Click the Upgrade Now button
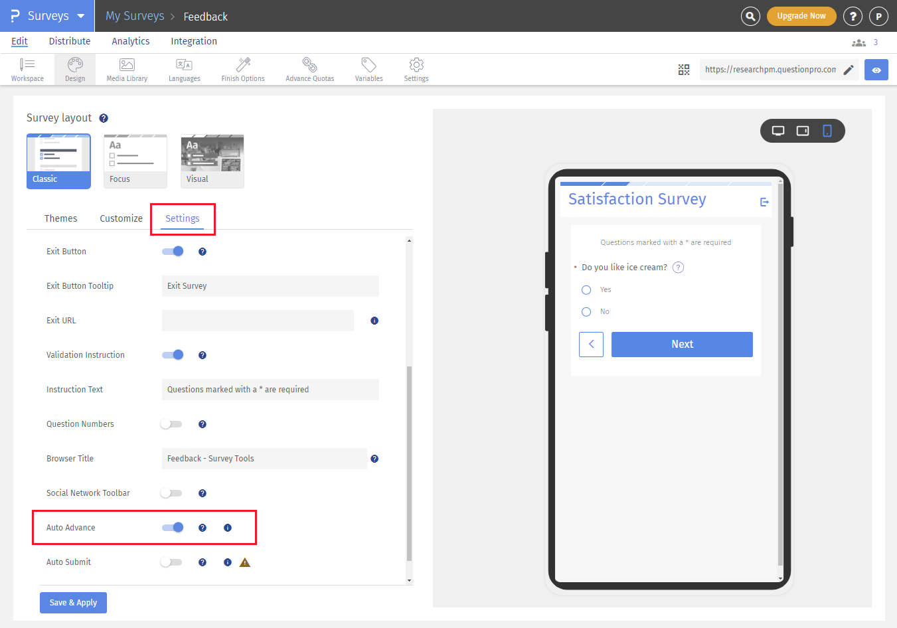 coord(801,16)
